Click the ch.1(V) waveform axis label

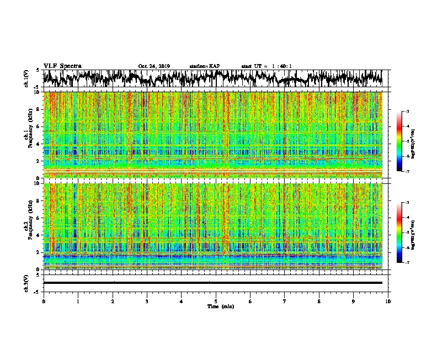tap(26, 78)
